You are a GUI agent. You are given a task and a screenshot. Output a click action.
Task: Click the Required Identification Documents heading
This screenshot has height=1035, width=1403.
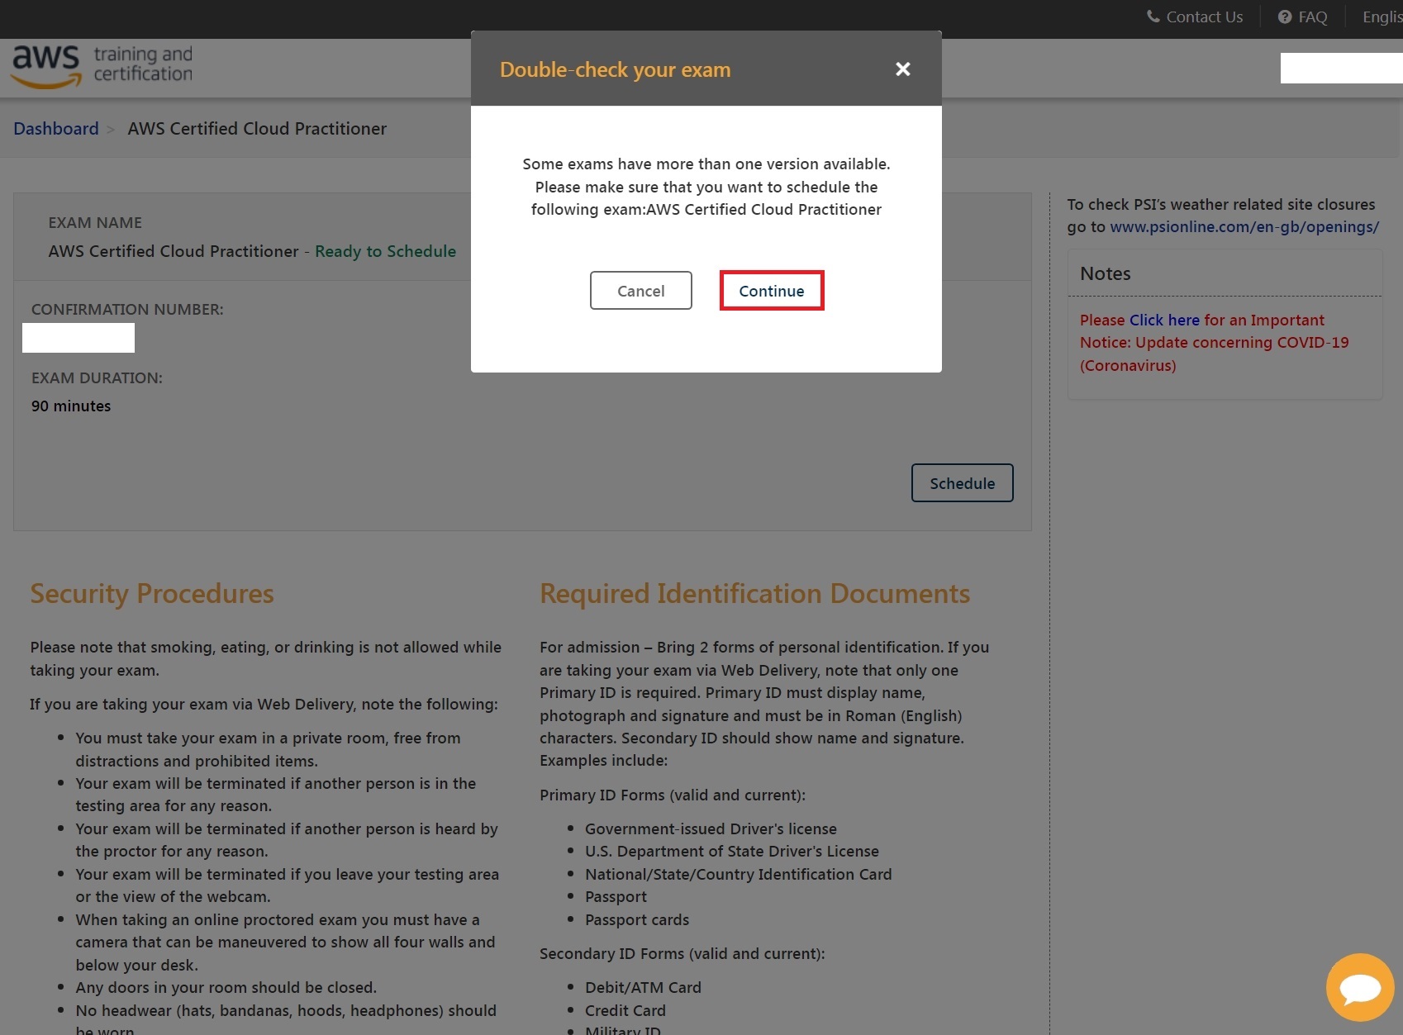coord(754,594)
